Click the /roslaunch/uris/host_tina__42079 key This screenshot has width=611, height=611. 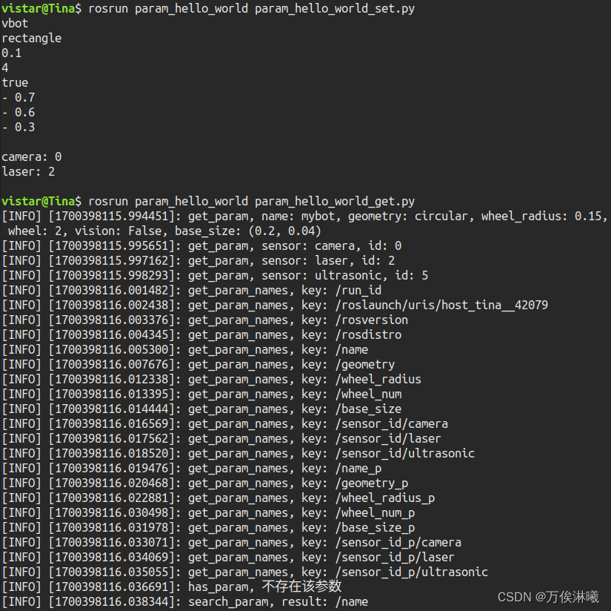(442, 305)
